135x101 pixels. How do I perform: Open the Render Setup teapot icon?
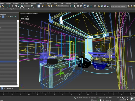pyautogui.click(x=98, y=6)
